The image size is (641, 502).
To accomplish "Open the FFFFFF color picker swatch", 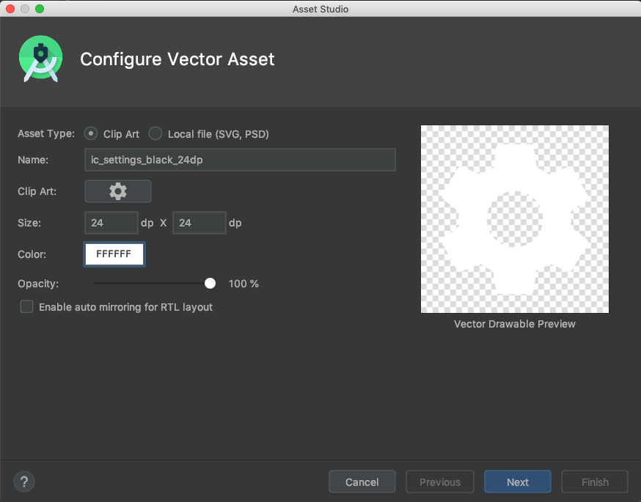I will [x=114, y=254].
